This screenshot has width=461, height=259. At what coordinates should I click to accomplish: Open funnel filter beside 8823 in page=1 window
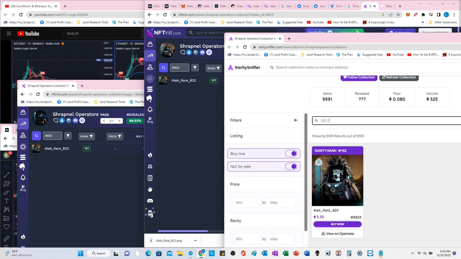pos(68,136)
